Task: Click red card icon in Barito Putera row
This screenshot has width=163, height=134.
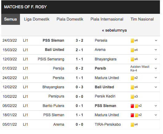Action: (x=132, y=106)
